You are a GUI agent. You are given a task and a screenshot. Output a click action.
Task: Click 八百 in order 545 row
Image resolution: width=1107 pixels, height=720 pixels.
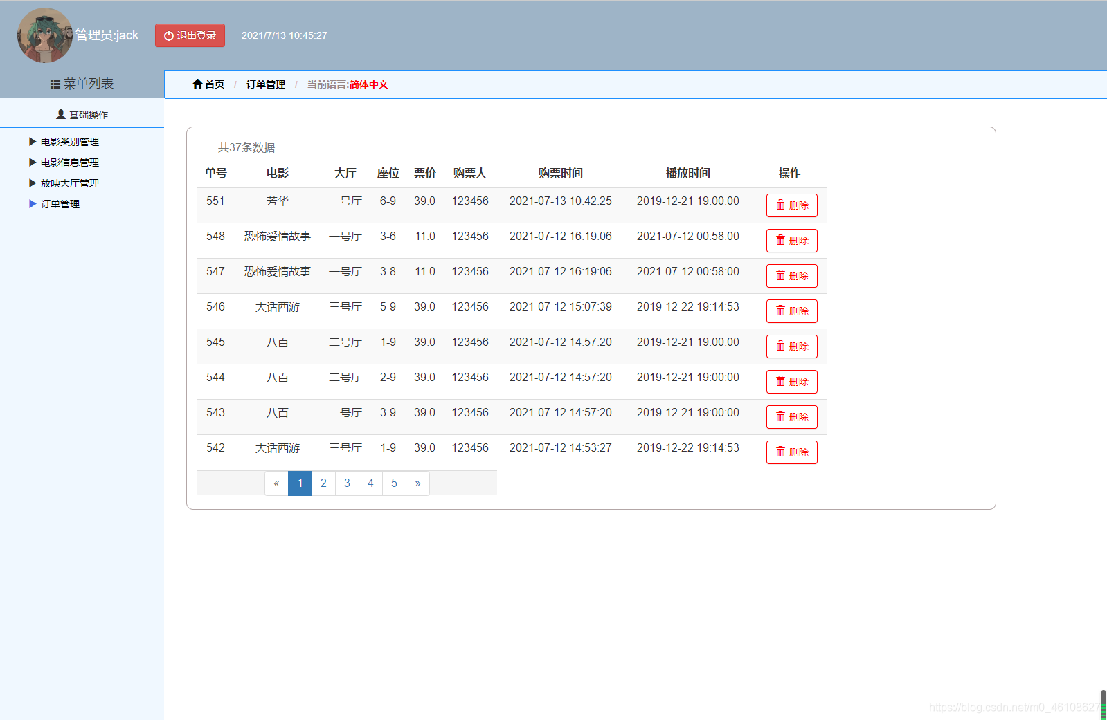point(278,342)
